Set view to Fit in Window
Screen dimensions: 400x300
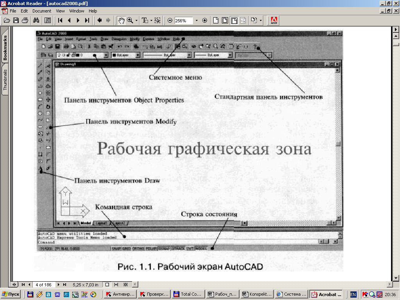click(225, 20)
